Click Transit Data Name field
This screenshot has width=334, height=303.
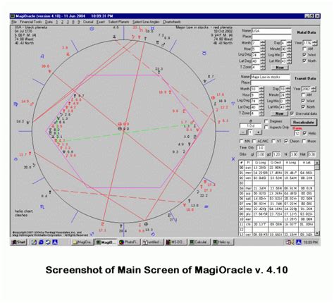(271, 77)
